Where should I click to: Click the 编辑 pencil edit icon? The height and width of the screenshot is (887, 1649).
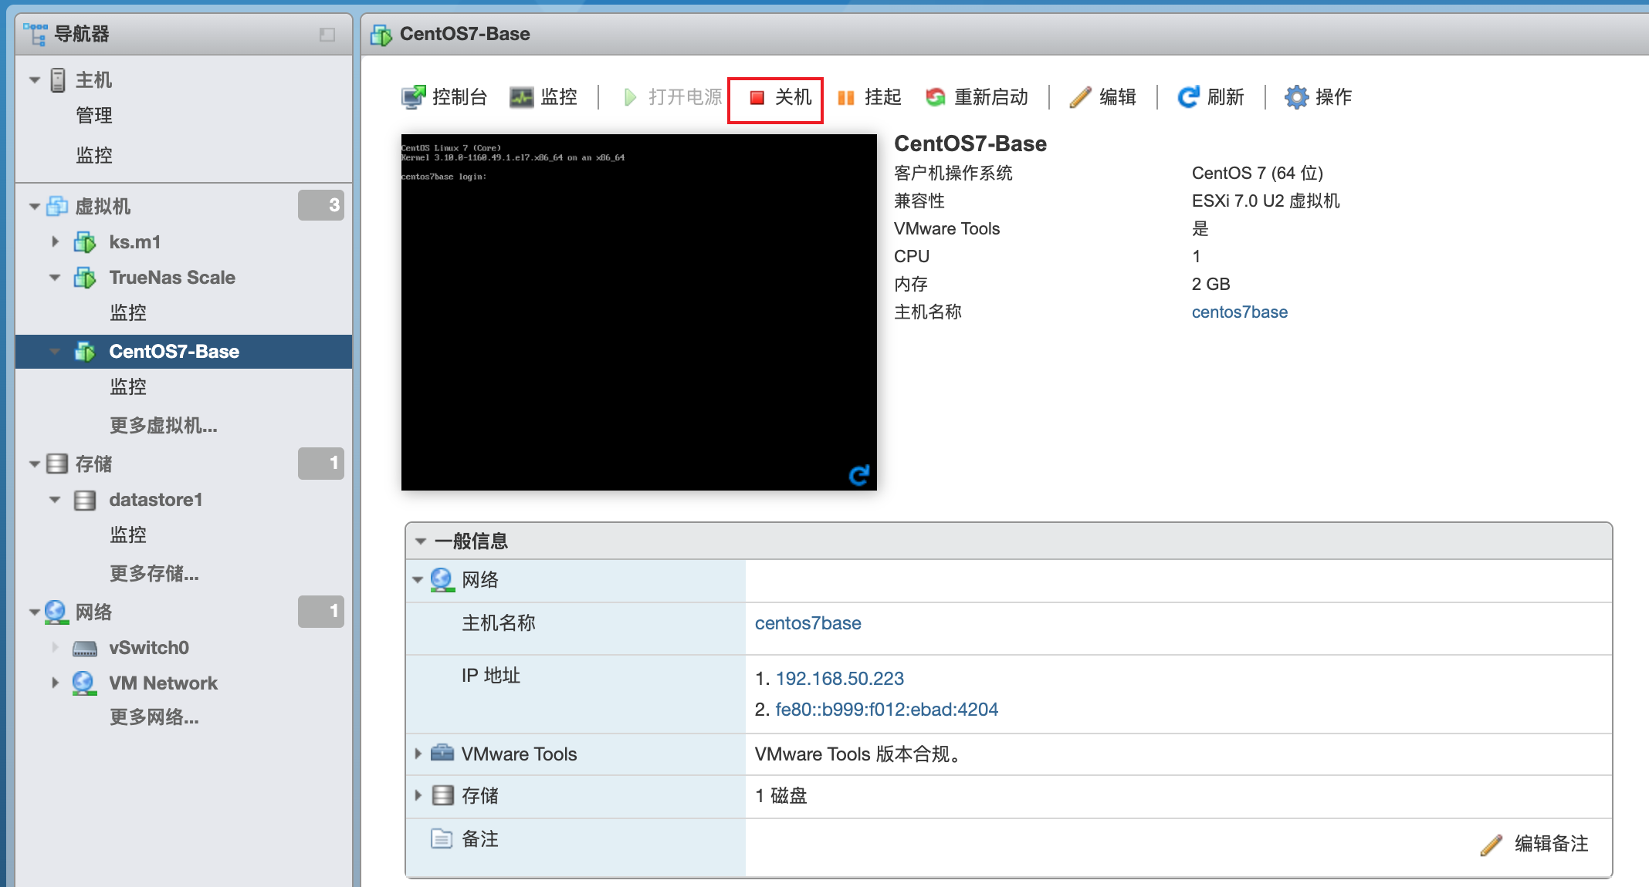(1080, 97)
